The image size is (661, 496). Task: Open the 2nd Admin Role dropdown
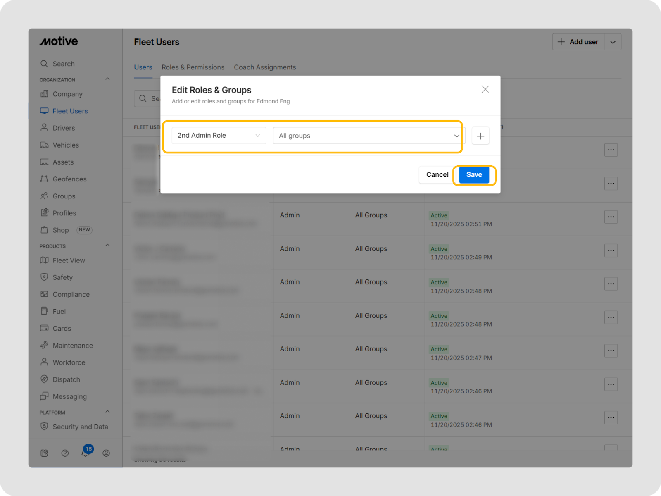pos(219,136)
